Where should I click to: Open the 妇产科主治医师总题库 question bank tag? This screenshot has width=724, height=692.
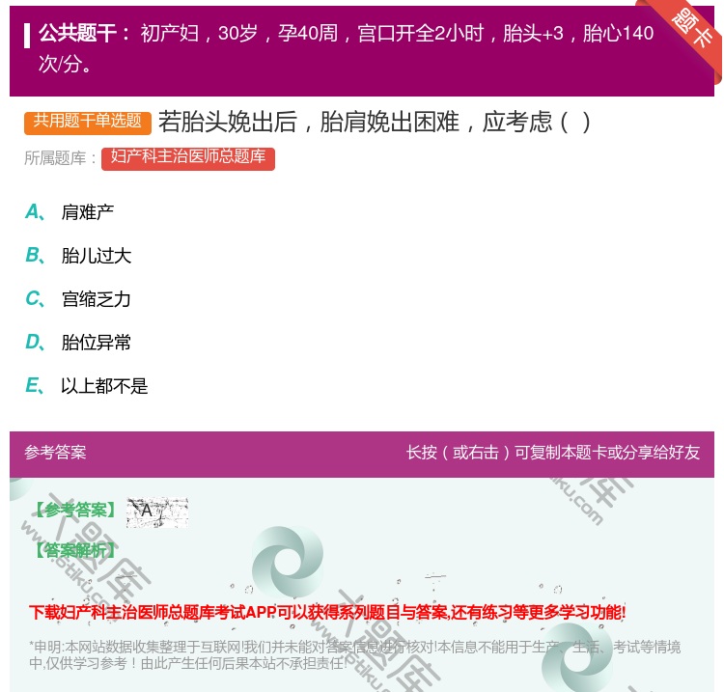(188, 157)
